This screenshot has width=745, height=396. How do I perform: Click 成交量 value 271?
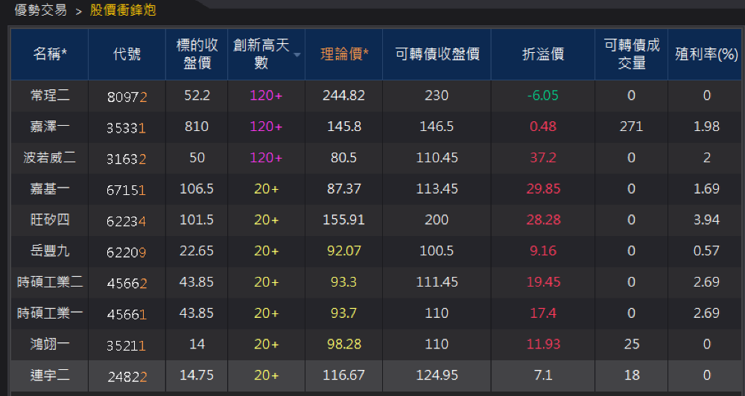(632, 127)
